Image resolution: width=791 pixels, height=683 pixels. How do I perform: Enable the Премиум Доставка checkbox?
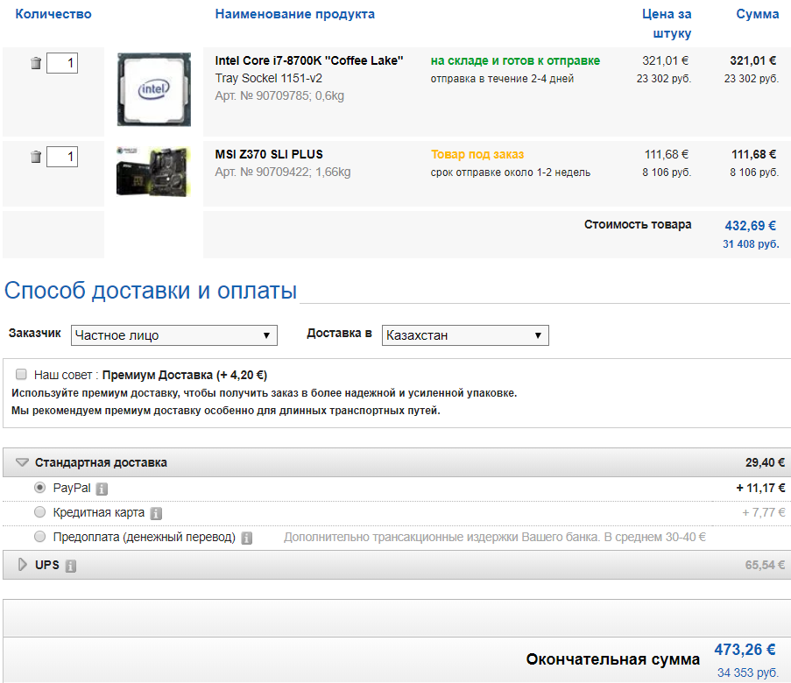pos(21,374)
